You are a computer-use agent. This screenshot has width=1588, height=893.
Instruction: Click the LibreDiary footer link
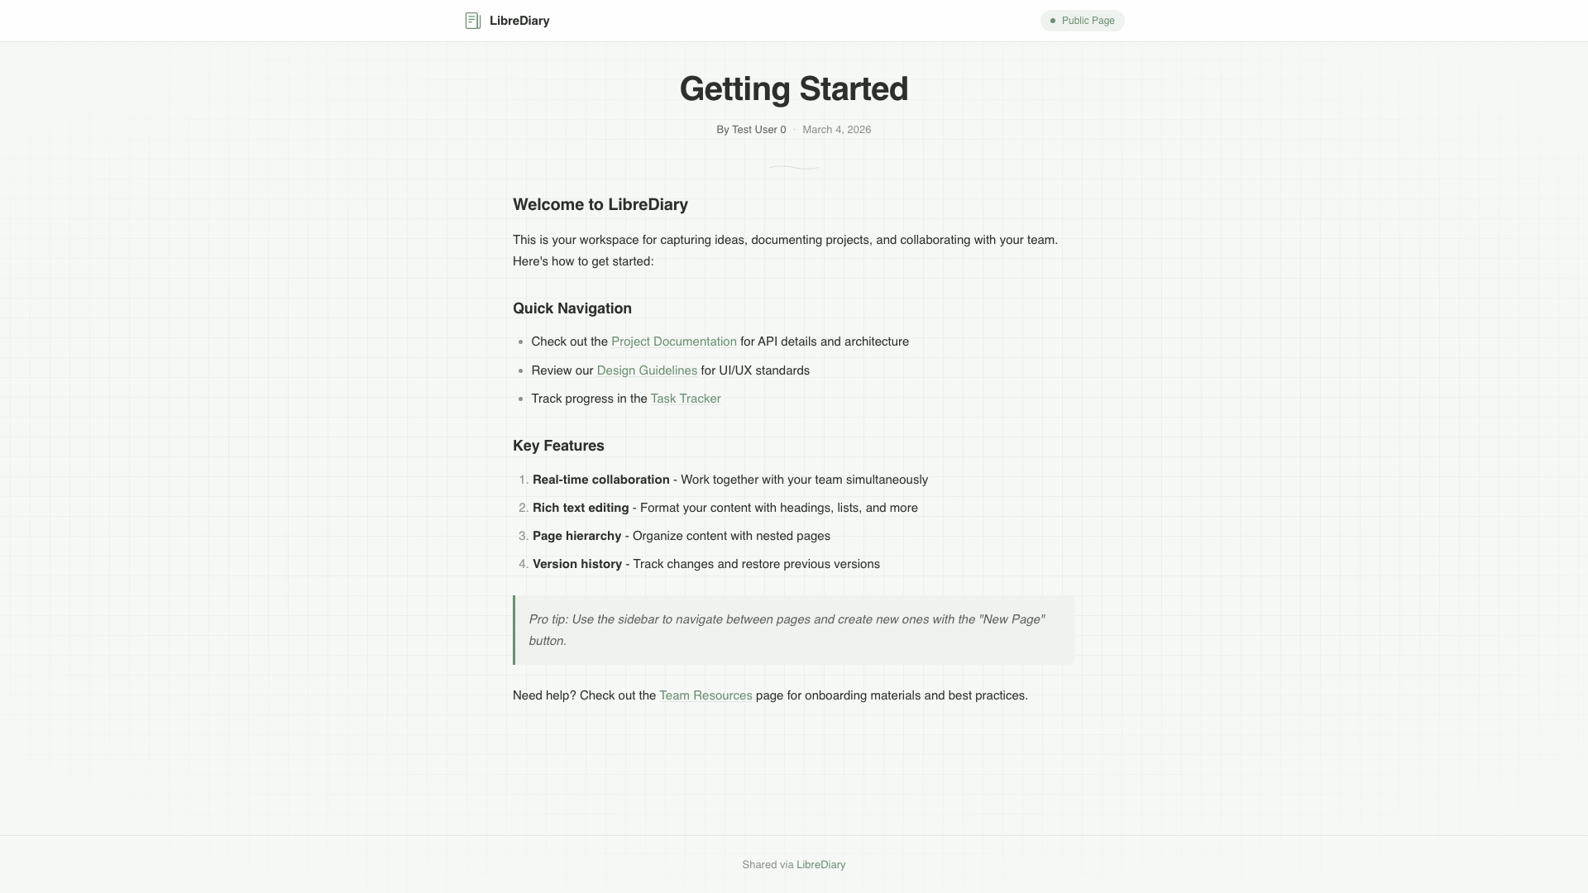(x=820, y=864)
